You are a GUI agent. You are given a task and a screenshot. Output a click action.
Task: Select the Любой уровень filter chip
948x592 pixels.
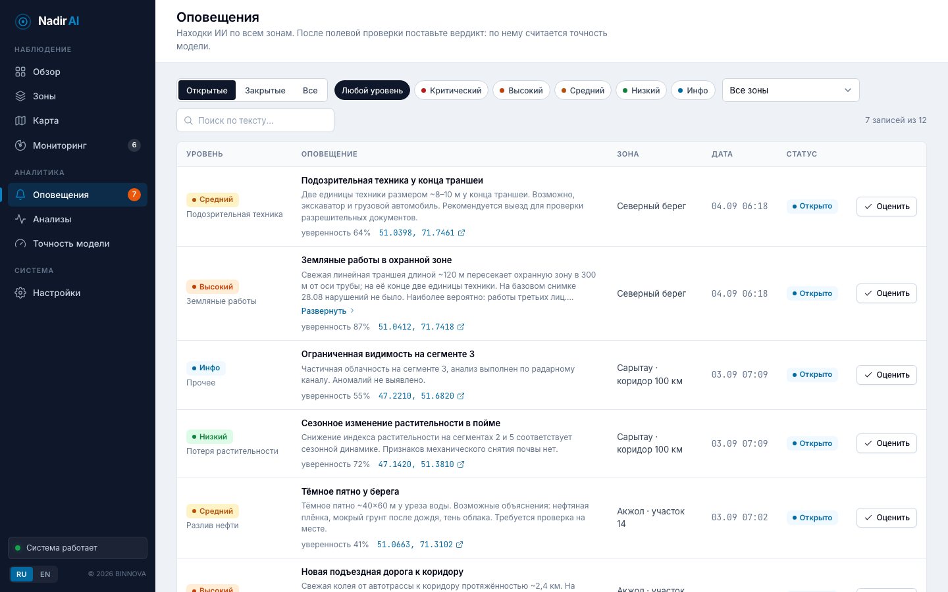372,90
